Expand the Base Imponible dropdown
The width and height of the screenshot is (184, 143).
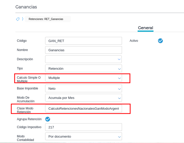coord(83,89)
